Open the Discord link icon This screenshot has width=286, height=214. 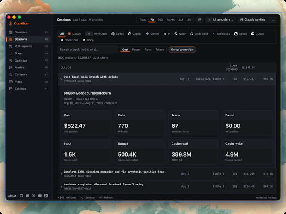[x=27, y=196]
